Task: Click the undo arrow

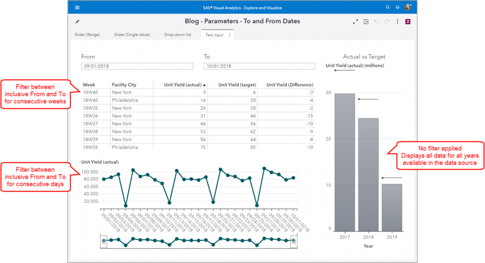Action: point(377,22)
